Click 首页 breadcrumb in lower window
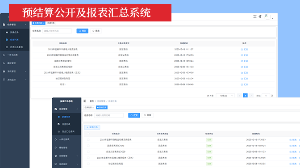300x168 pixels. (x=92, y=101)
